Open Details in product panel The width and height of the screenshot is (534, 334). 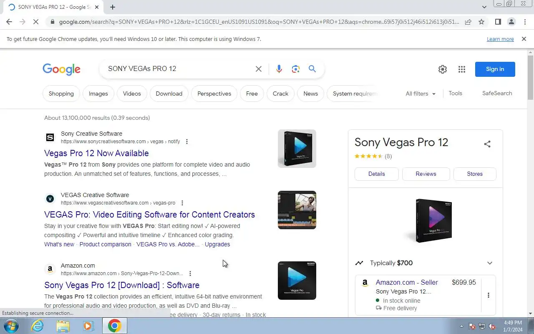pos(377,174)
